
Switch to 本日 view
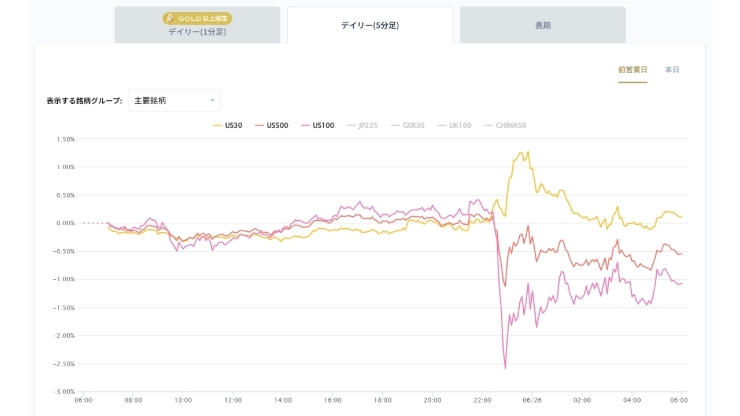[672, 69]
